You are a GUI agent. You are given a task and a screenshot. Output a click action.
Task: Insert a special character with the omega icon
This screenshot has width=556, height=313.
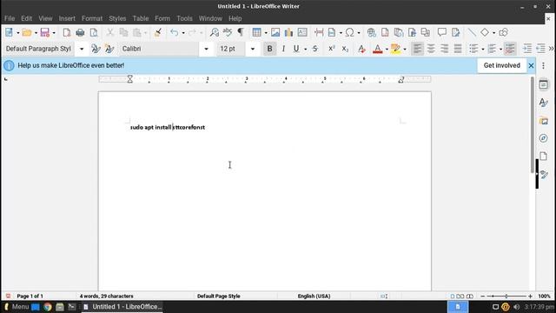coord(349,33)
